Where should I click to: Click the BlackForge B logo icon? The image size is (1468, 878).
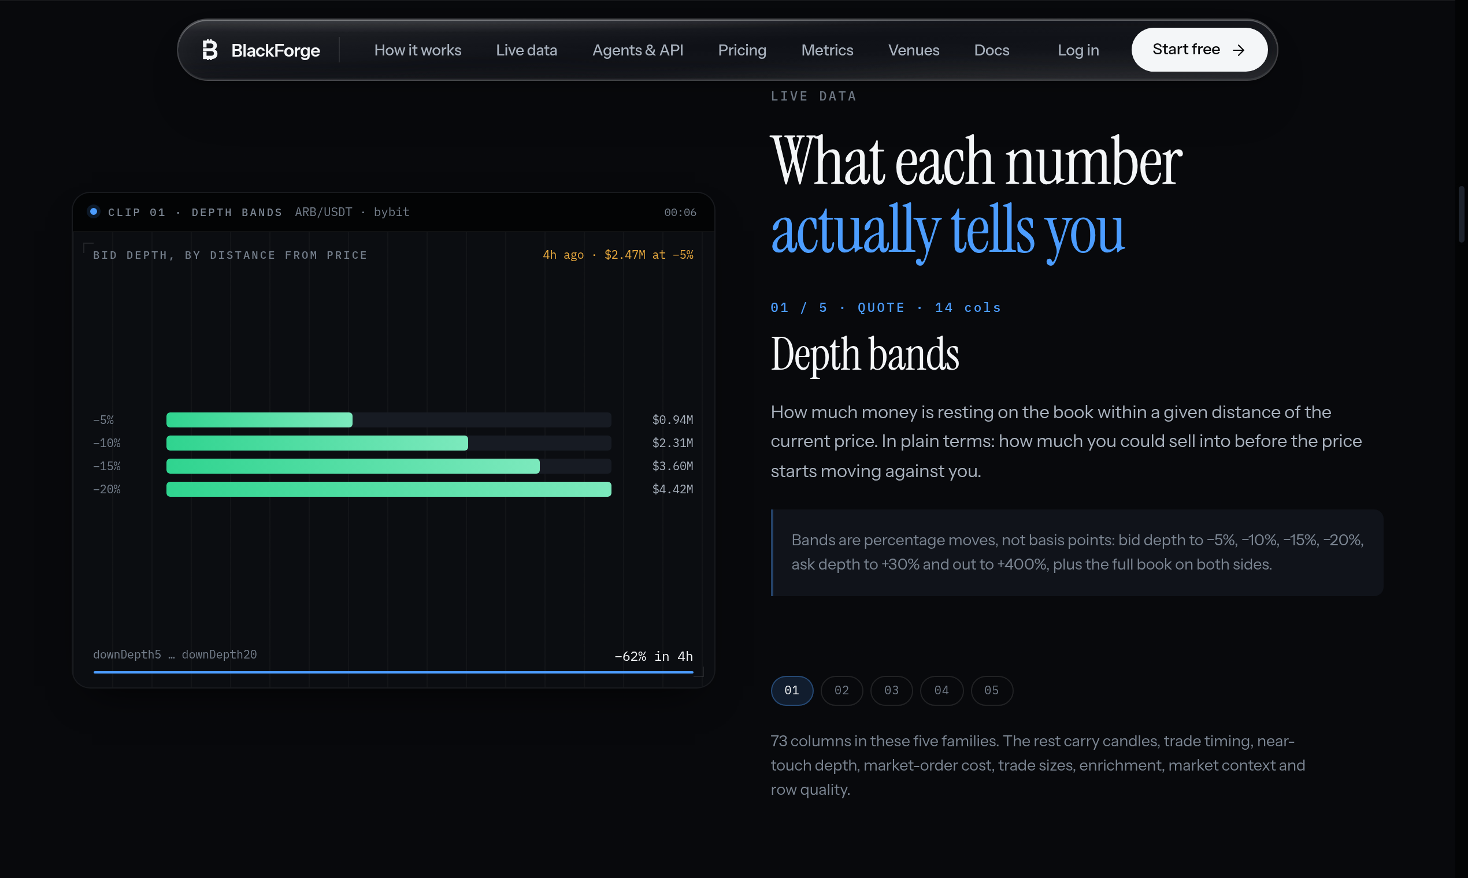click(210, 50)
